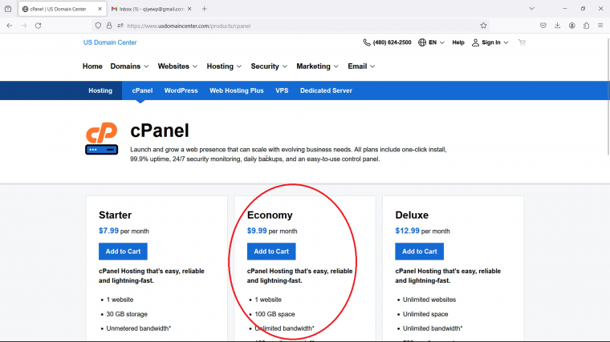The width and height of the screenshot is (610, 342).
Task: Expand the Domains navigation dropdown
Action: (129, 66)
